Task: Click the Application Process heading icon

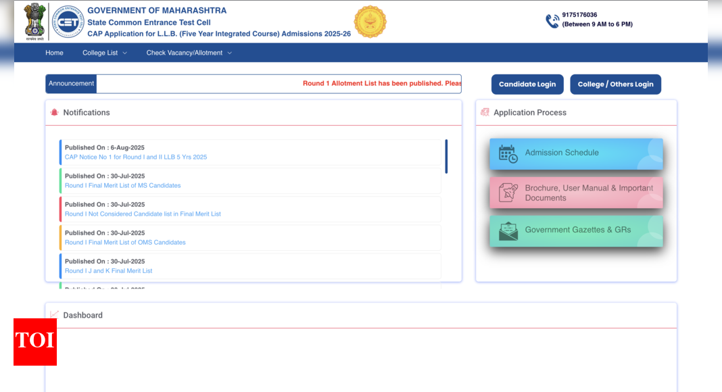Action: pyautogui.click(x=485, y=112)
